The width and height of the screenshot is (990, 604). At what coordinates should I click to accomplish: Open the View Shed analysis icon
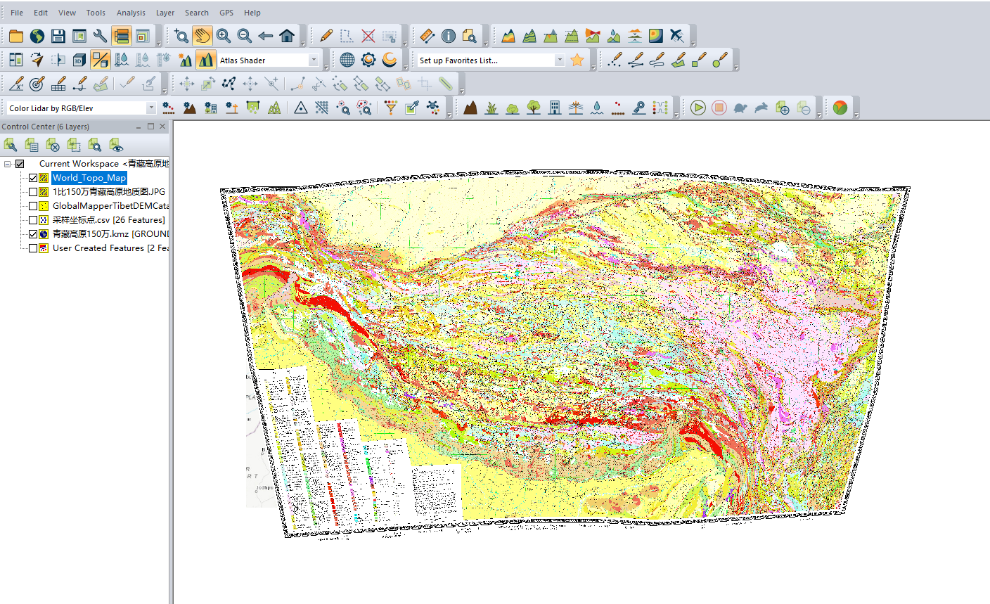click(593, 36)
